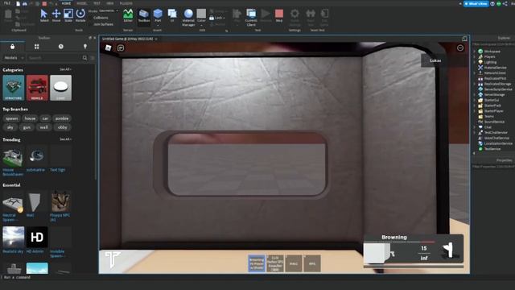Image resolution: width=515 pixels, height=290 pixels.
Task: Switch to the HOME ribbon tab
Action: [x=66, y=3]
